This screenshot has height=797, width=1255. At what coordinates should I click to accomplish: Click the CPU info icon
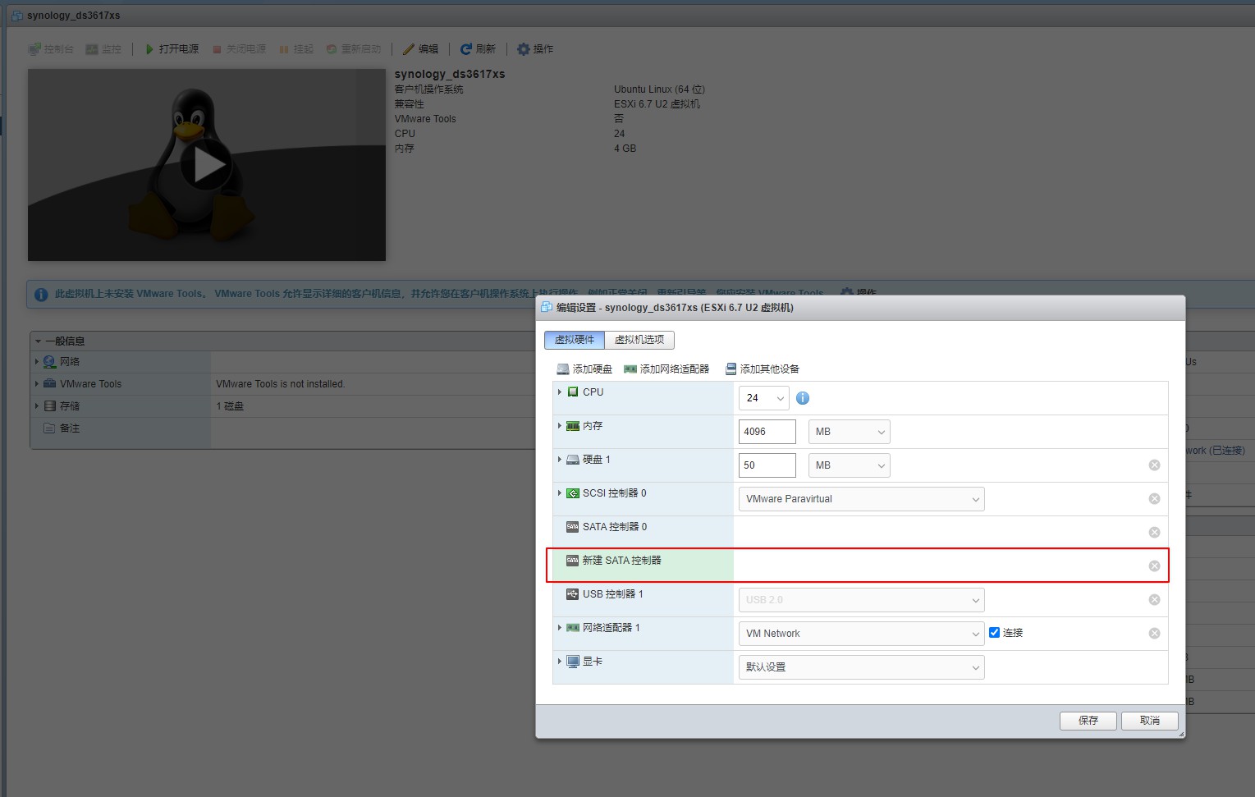pos(803,398)
